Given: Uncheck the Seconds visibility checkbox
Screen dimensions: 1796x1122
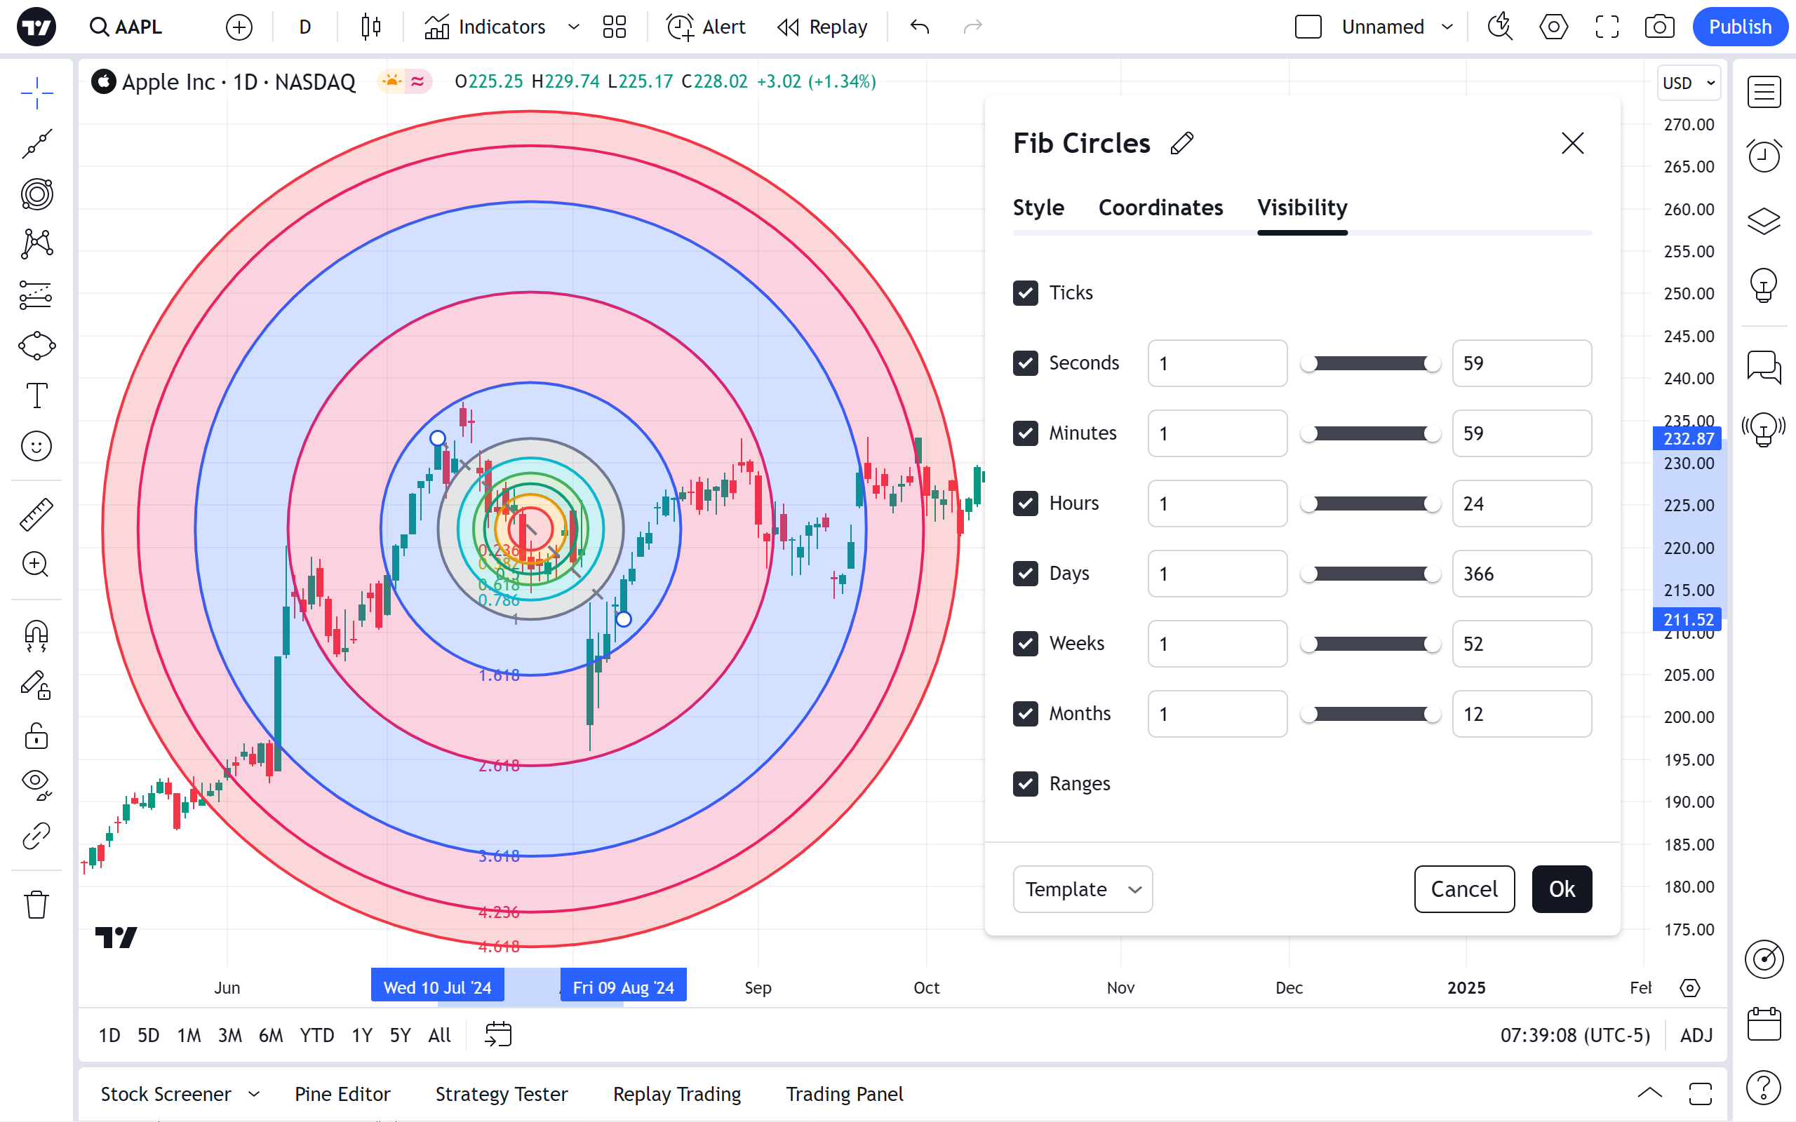Looking at the screenshot, I should (x=1026, y=363).
